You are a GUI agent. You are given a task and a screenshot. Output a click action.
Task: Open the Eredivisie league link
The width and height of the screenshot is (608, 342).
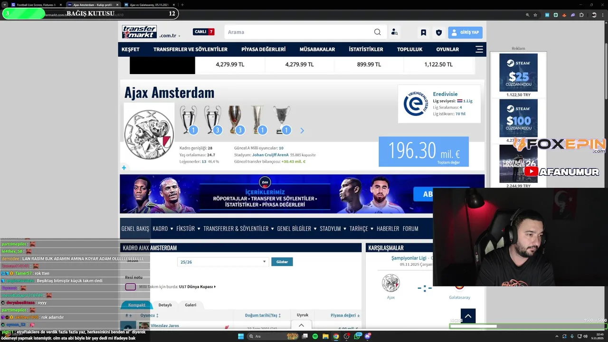pos(445,94)
